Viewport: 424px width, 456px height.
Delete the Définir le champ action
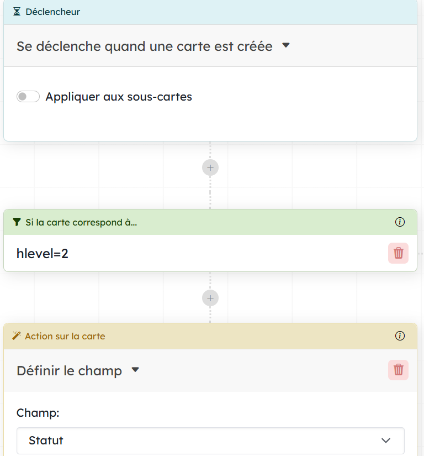pos(398,370)
